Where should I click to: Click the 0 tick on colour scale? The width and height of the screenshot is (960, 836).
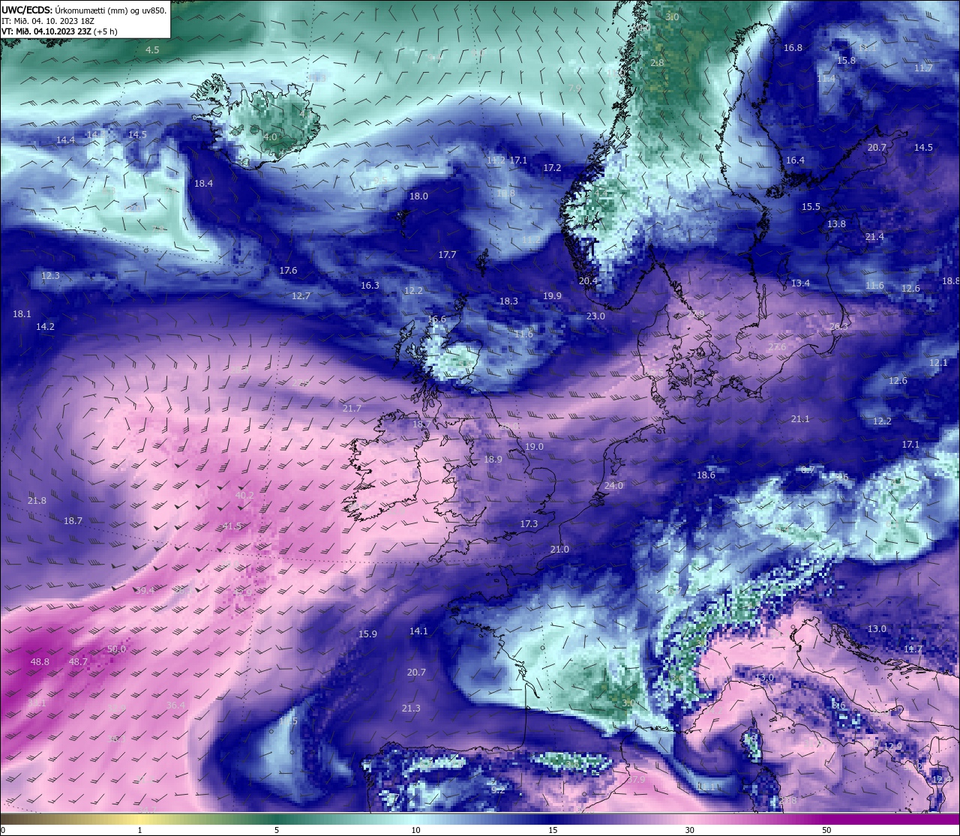(2, 830)
